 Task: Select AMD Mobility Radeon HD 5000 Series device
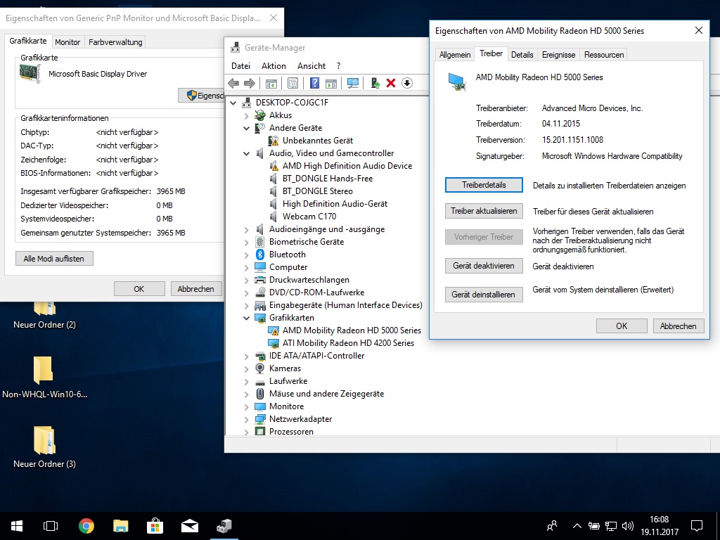352,330
